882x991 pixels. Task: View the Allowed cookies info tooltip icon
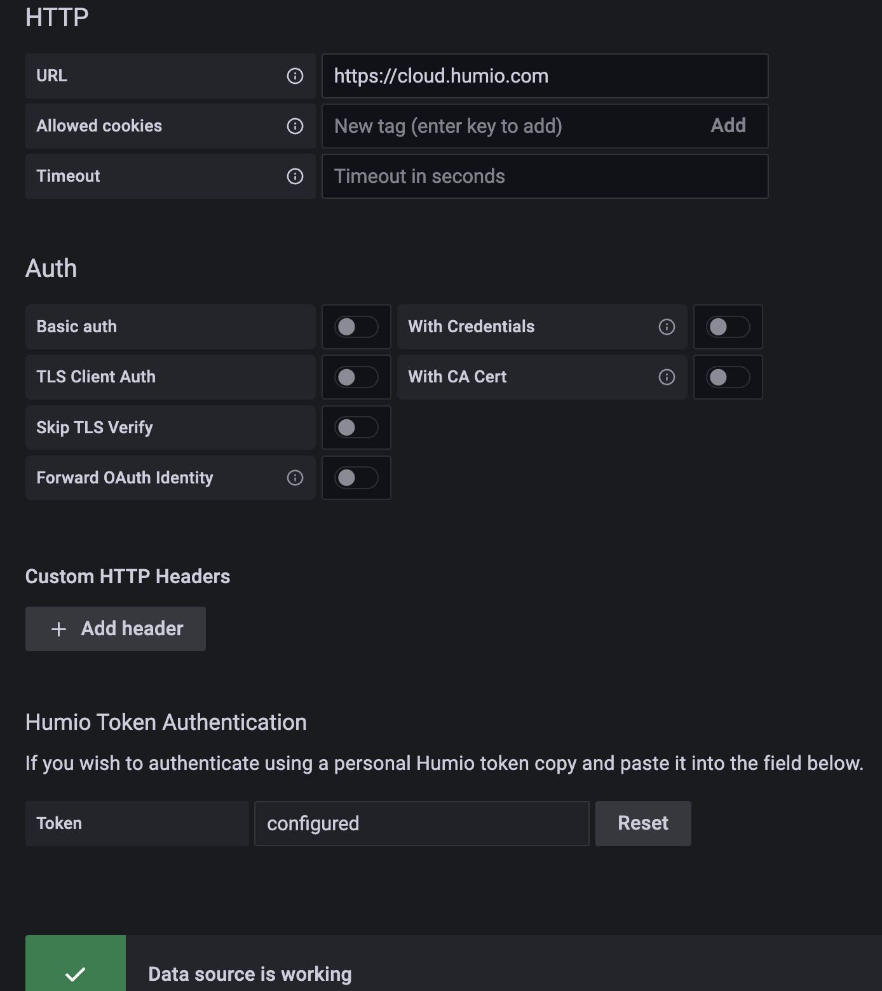coord(295,126)
